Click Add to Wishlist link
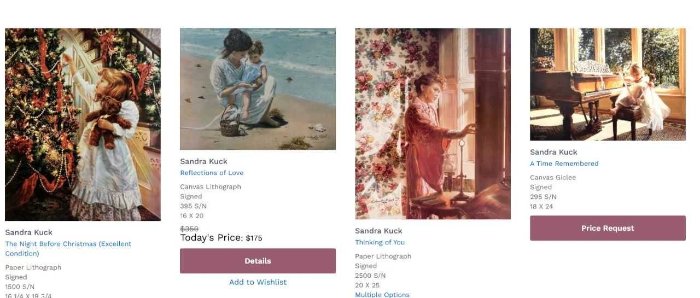The image size is (700, 298). [258, 282]
